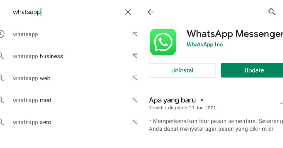Click the clock history icon
The height and width of the screenshot is (148, 283).
tap(2, 34)
